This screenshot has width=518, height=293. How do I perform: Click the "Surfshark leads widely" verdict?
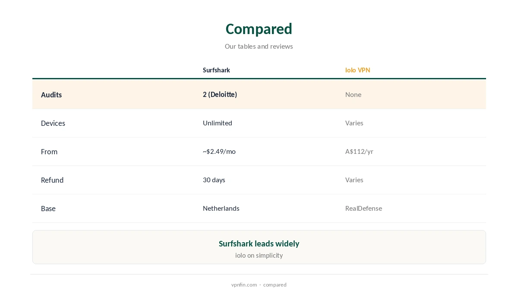[x=259, y=243]
